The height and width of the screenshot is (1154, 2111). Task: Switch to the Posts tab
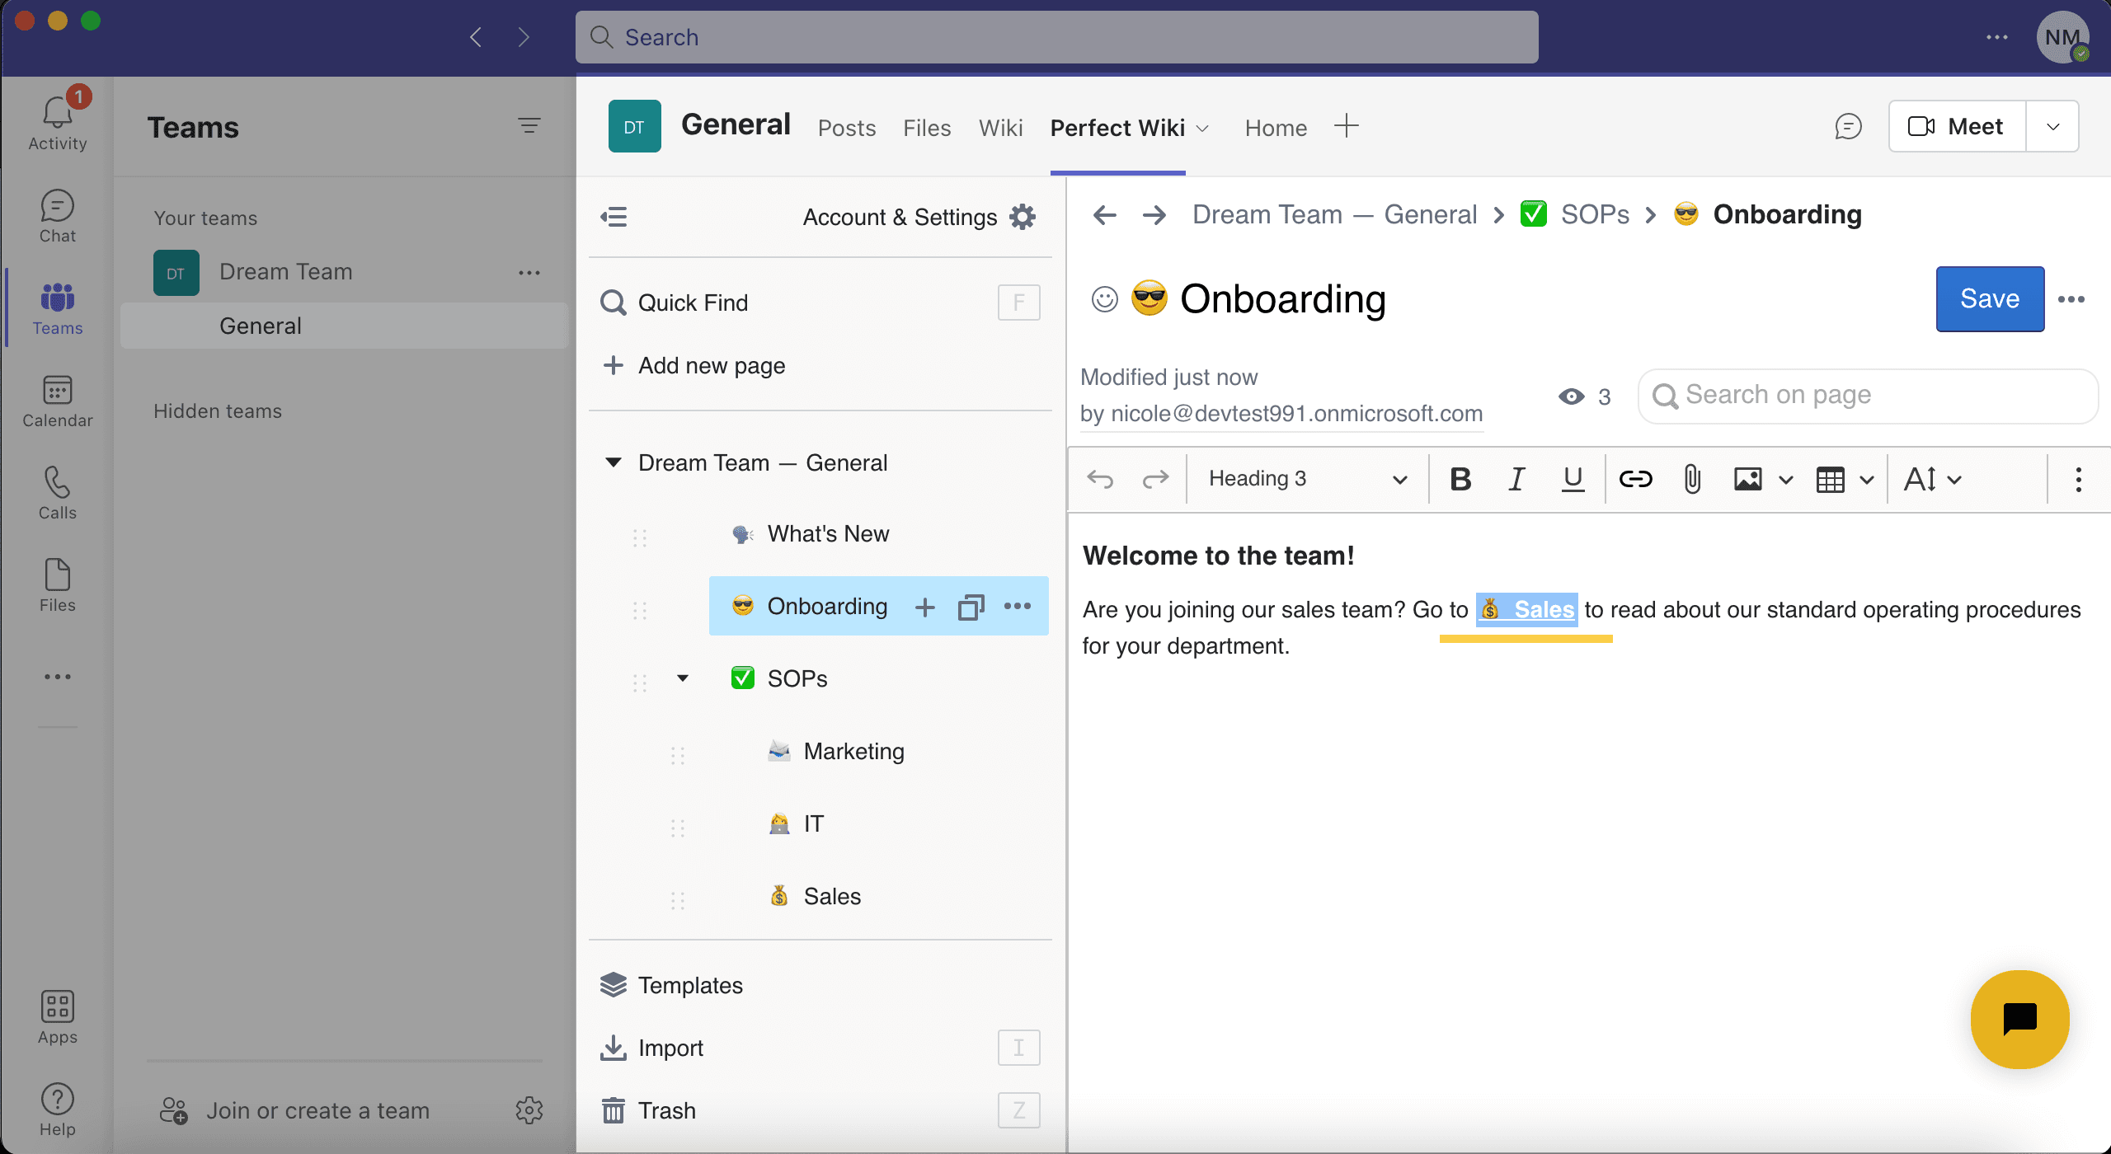point(847,128)
